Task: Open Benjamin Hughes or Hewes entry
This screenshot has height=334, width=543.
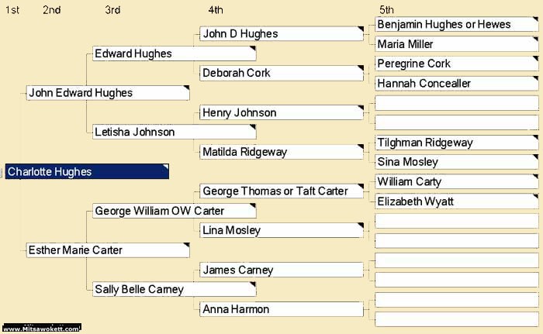Action: tap(444, 25)
